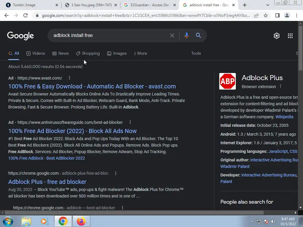Click the browser forward arrow
The height and width of the screenshot is (227, 303).
16,15
